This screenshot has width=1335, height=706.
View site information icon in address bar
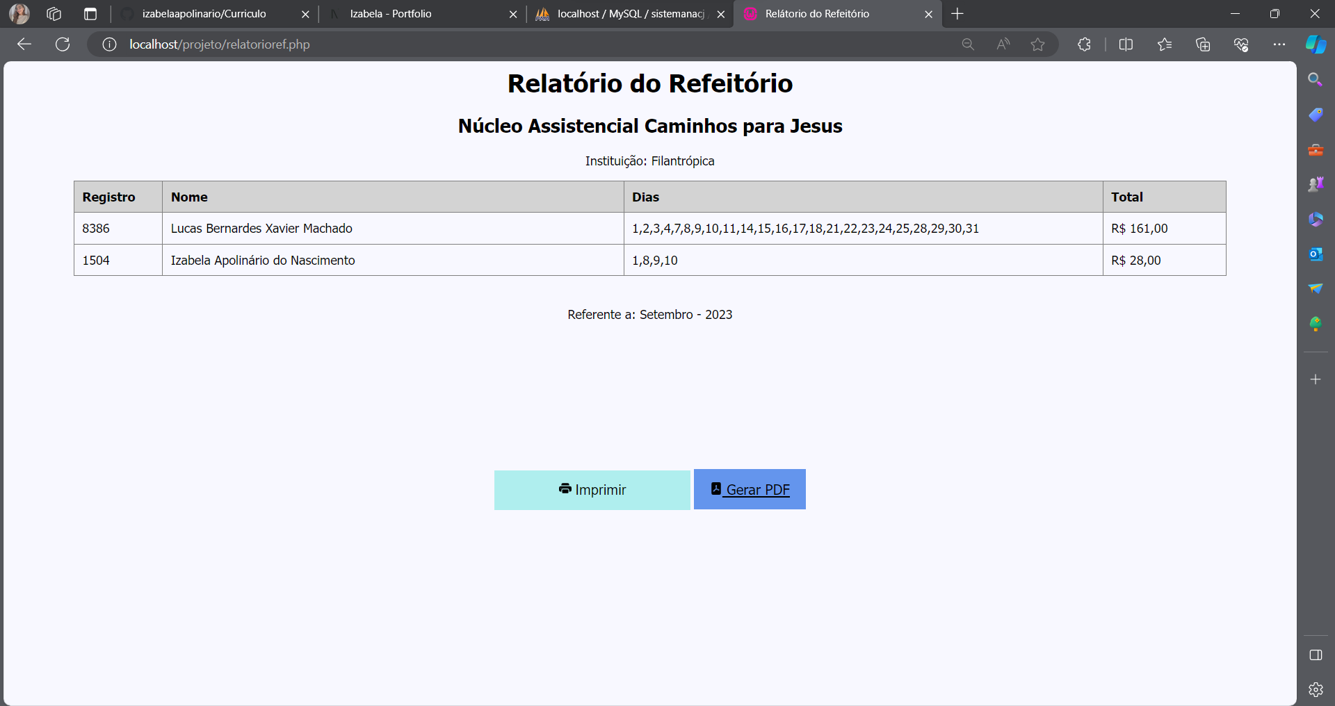pyautogui.click(x=109, y=44)
